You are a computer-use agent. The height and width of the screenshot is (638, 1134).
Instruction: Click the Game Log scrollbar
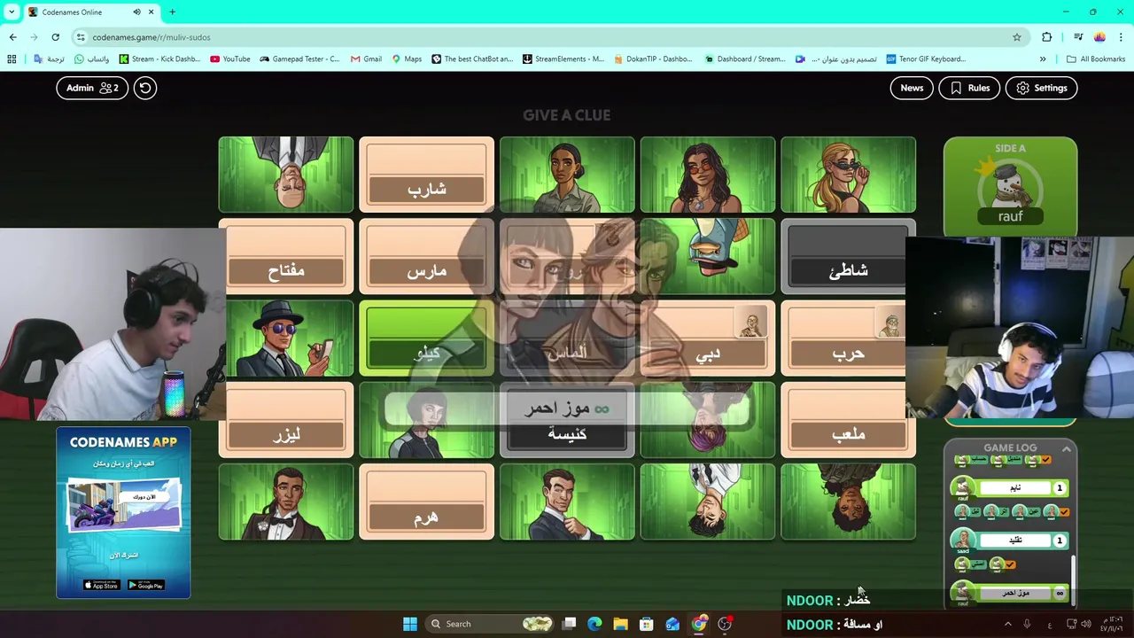(x=1074, y=580)
